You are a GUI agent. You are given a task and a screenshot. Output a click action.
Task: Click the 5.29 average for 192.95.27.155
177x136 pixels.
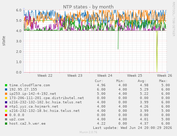(144, 89)
